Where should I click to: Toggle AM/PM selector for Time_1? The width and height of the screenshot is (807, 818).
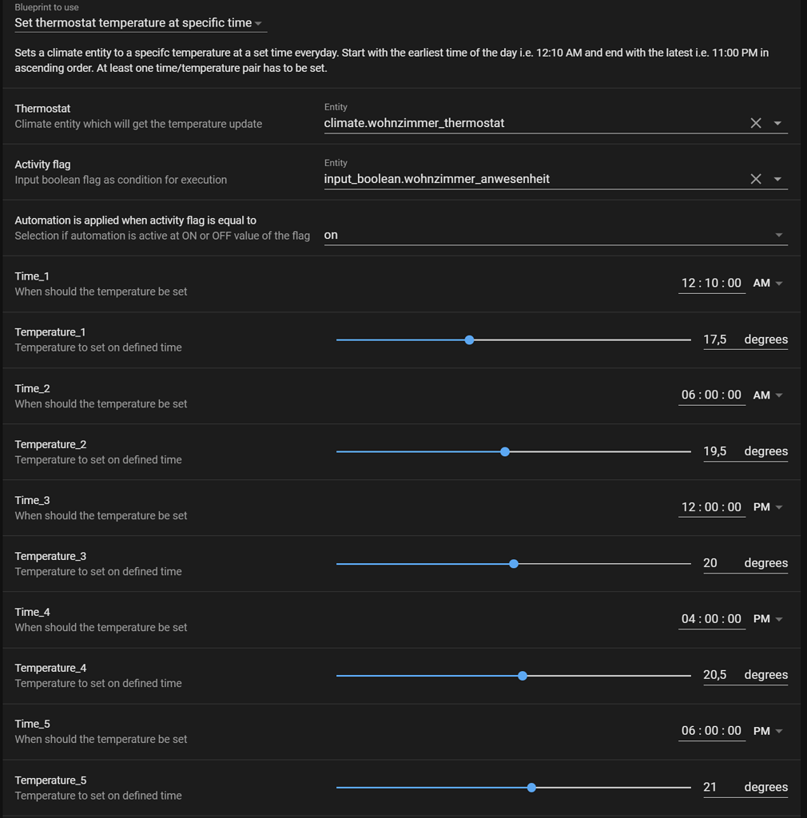pos(767,283)
